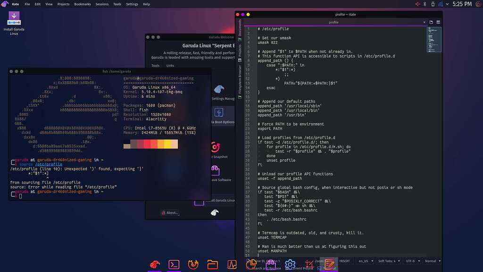Open the file manager folder icon in dock
Screen dimensions: 483x272
[x=212, y=264]
